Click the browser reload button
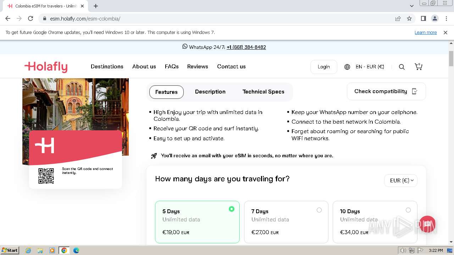The width and height of the screenshot is (454, 255). click(x=31, y=18)
